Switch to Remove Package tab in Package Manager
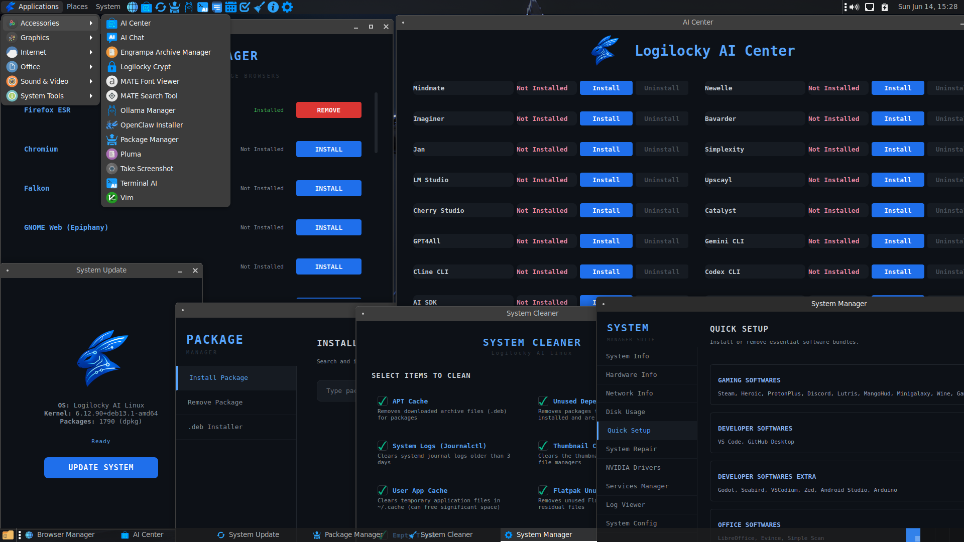Screen dimensions: 964x542 (x=236, y=402)
